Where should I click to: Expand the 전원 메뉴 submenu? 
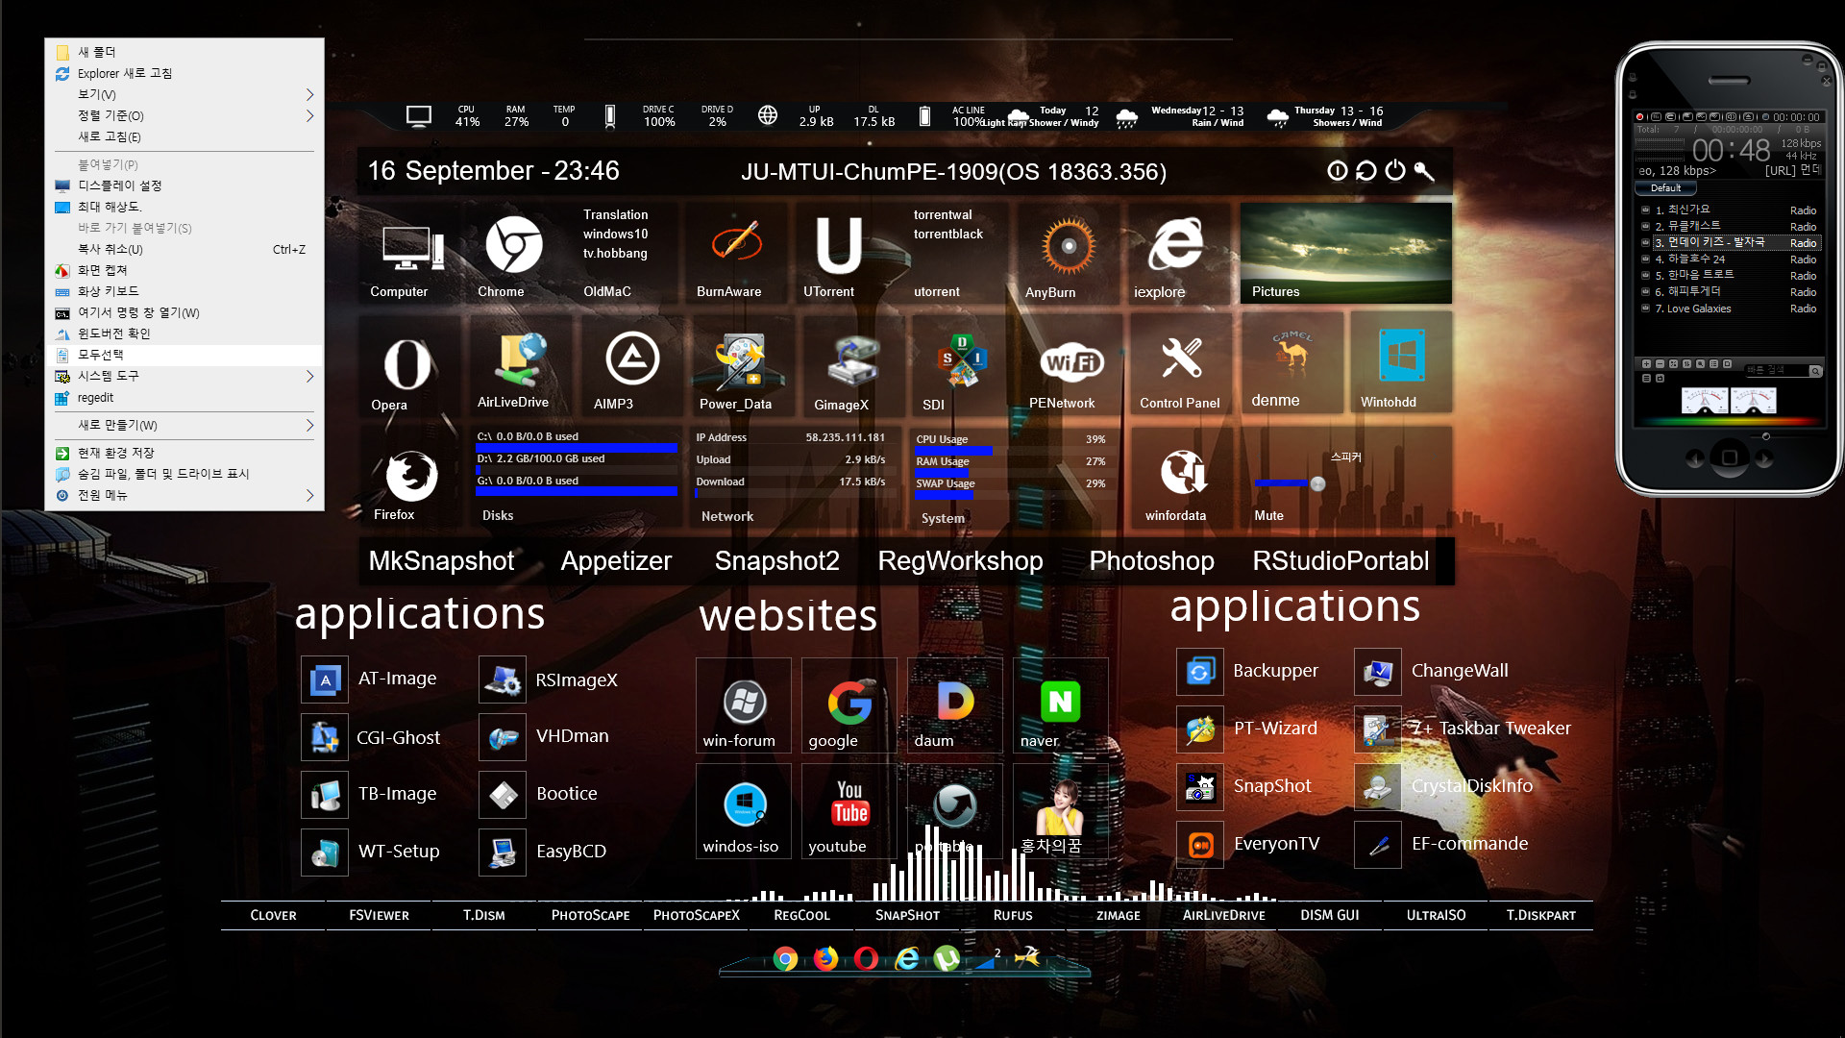pyautogui.click(x=184, y=495)
